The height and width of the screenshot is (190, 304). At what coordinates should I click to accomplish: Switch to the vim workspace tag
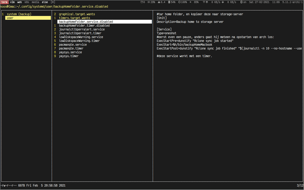point(13,2)
